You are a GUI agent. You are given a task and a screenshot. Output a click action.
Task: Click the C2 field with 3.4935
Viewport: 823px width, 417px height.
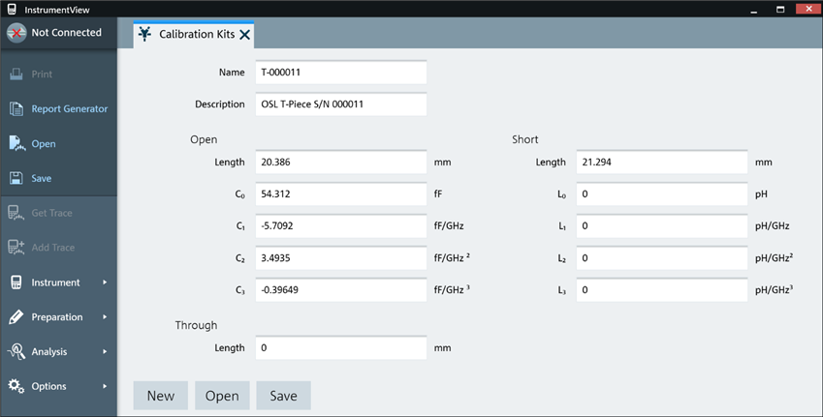click(x=341, y=258)
